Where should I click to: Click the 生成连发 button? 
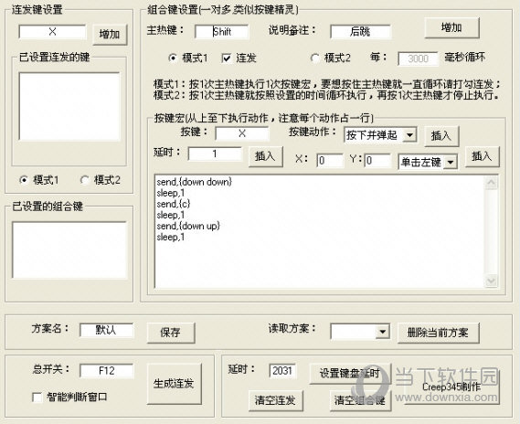pyautogui.click(x=175, y=384)
